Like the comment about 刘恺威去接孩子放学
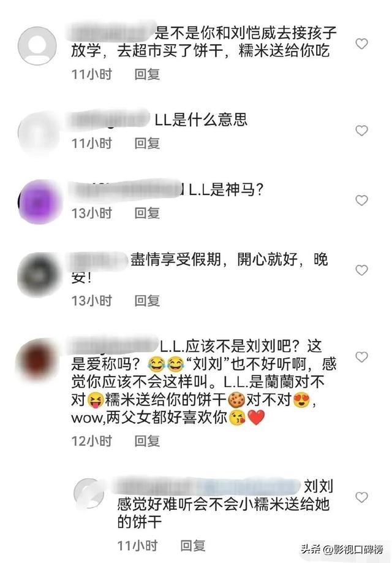The width and height of the screenshot is (392, 563). coord(361,44)
